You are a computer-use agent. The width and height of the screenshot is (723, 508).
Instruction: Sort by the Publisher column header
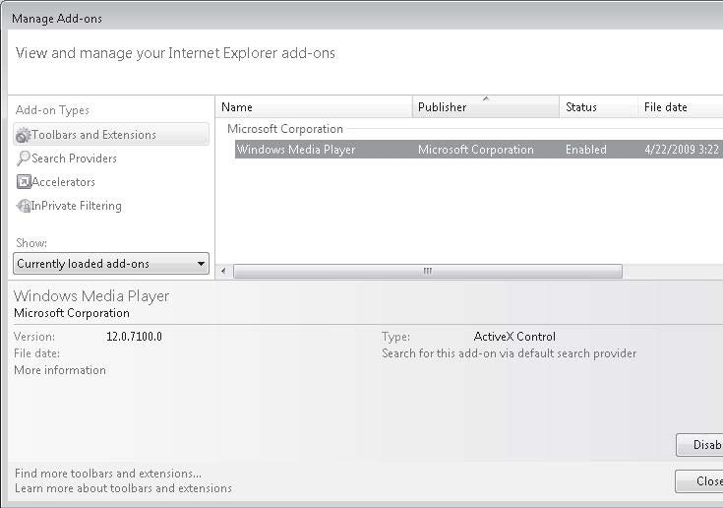[x=486, y=107]
